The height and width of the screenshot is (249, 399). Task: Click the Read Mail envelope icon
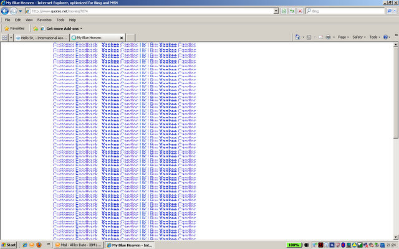click(x=320, y=37)
